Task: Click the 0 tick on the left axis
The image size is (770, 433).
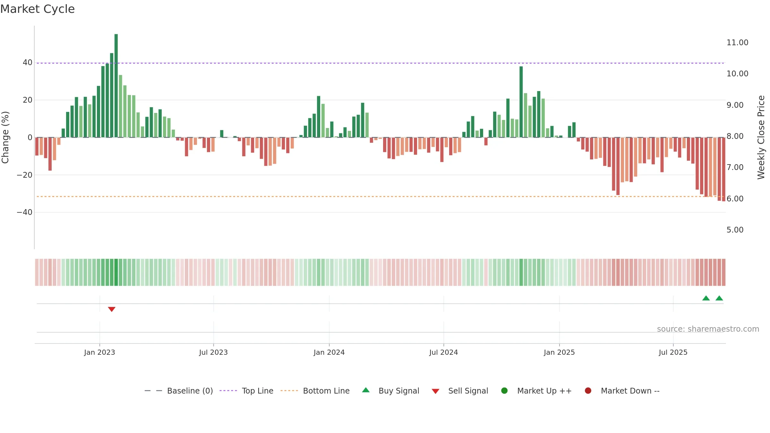Action: click(30, 138)
